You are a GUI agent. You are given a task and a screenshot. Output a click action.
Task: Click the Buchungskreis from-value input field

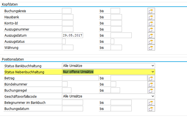[67, 11]
